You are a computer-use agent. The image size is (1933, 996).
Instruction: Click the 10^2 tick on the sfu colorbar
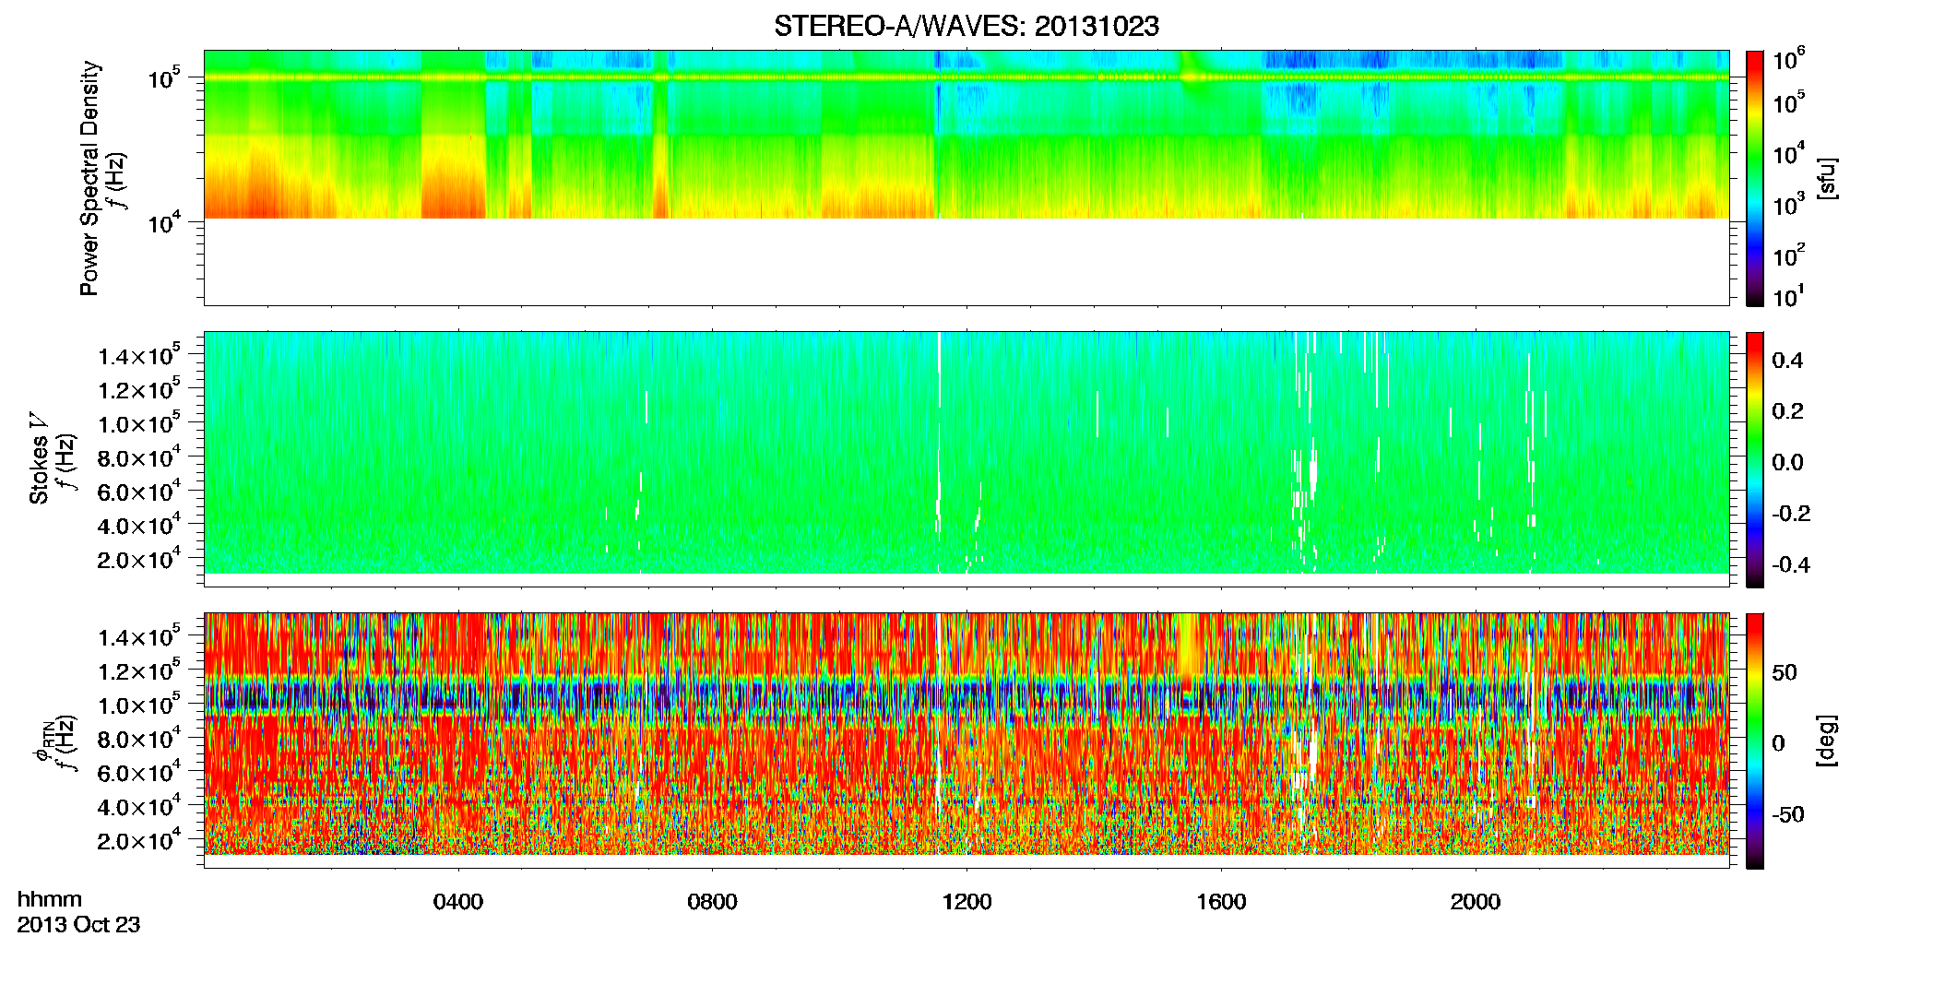click(1788, 255)
